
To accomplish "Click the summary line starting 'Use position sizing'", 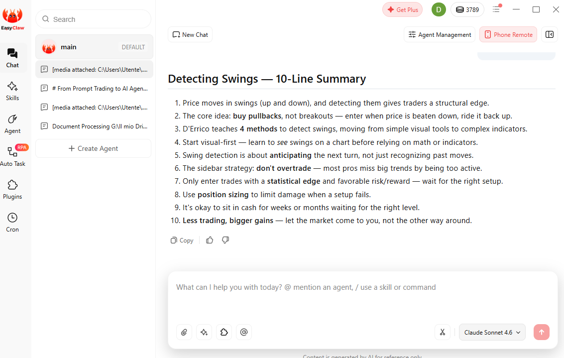I will 277,195.
